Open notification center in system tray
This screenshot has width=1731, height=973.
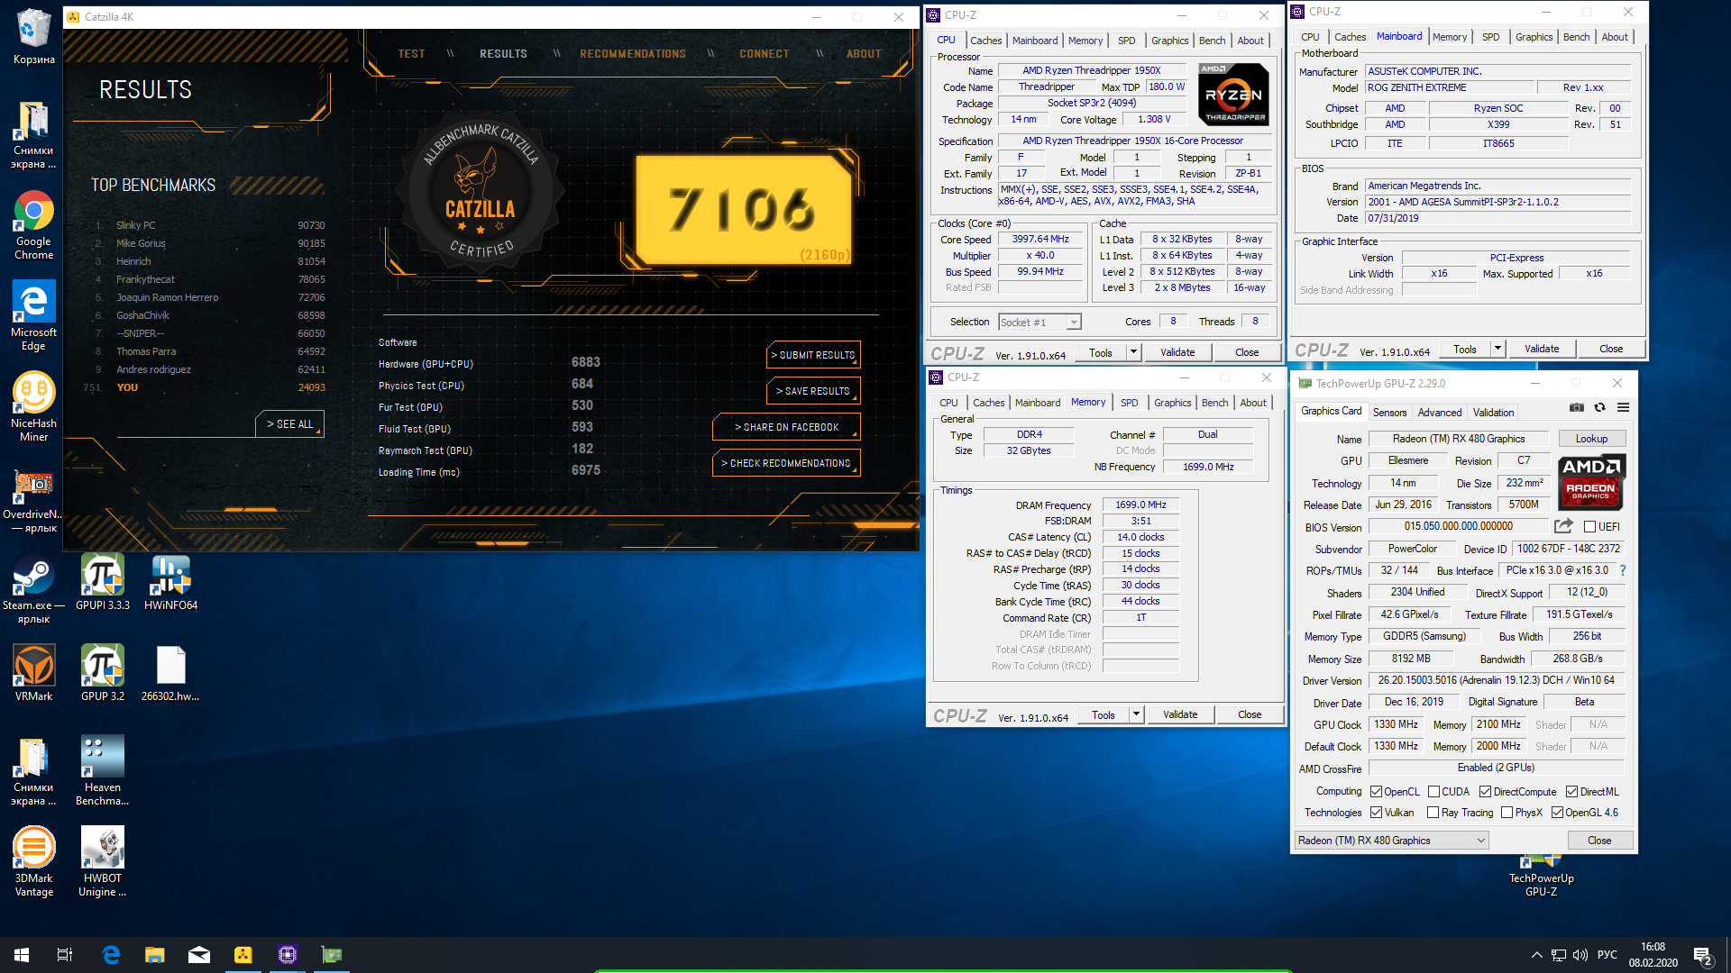1703,956
